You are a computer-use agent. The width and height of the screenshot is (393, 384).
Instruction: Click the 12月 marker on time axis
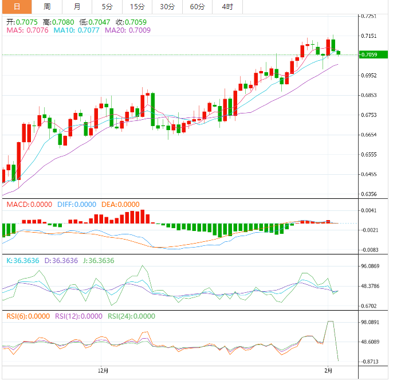(103, 371)
